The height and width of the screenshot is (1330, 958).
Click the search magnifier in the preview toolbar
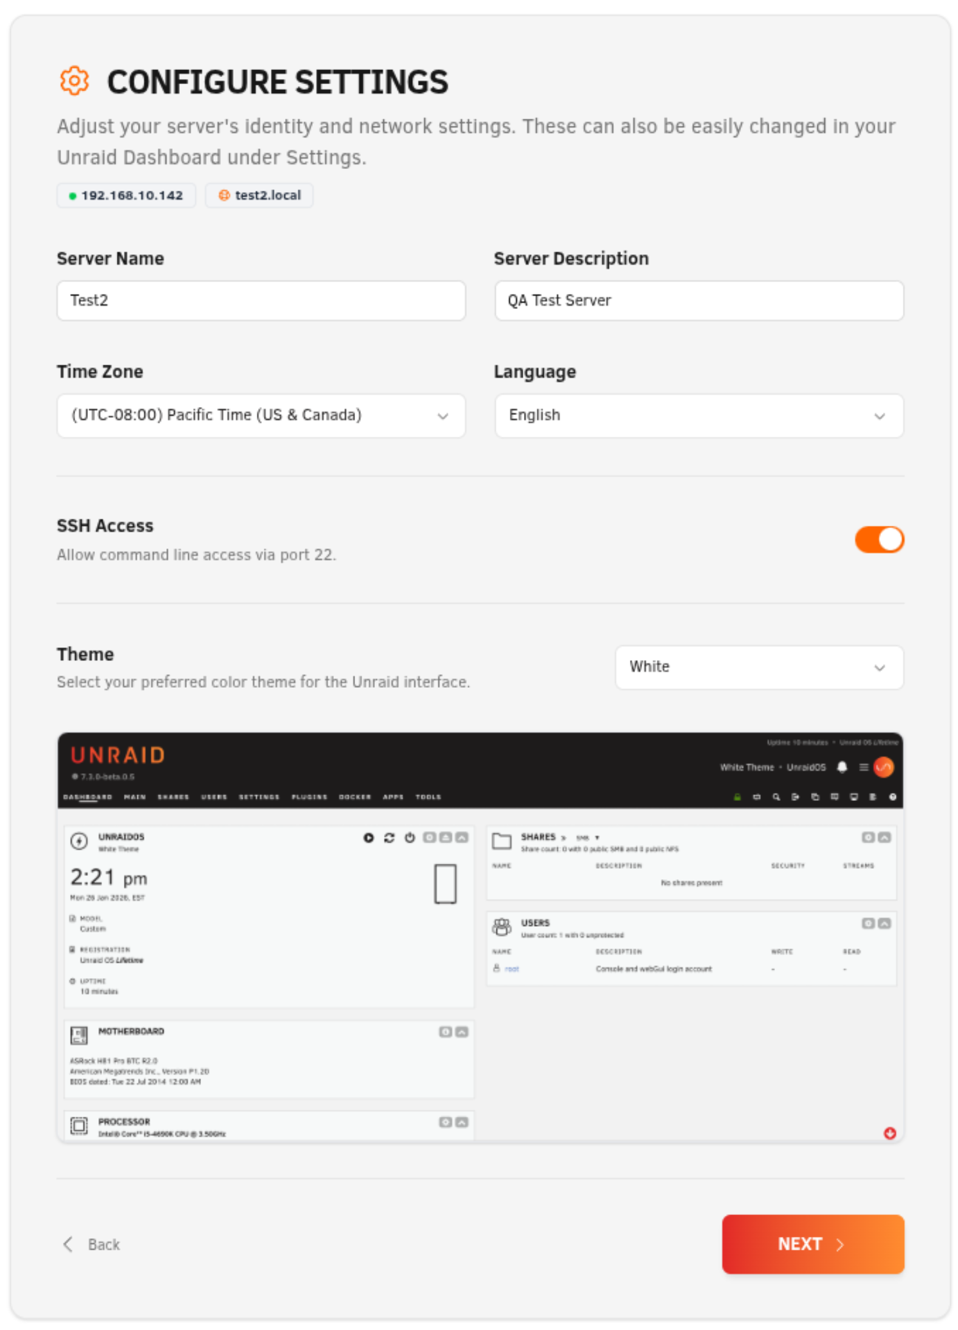[776, 797]
